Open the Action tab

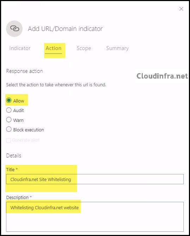coord(54,48)
